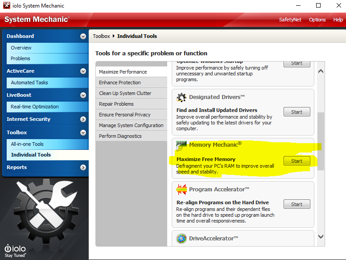Click the Designated Drivers gear icon
Viewport: 346px width, 260px height.
click(181, 97)
